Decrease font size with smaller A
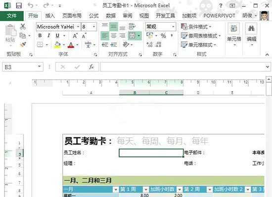 click(84, 36)
